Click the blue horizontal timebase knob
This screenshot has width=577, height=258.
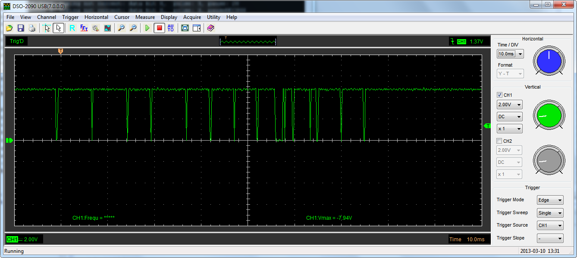(549, 61)
